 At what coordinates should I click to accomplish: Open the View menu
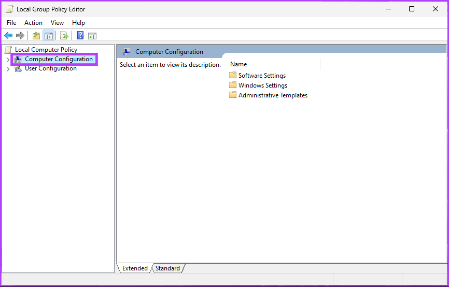(57, 23)
